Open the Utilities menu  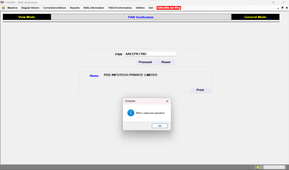(x=140, y=8)
